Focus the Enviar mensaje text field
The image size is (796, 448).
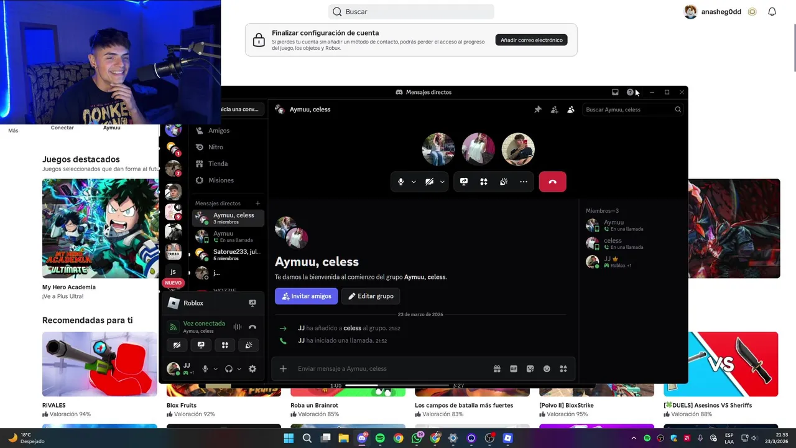tap(392, 369)
